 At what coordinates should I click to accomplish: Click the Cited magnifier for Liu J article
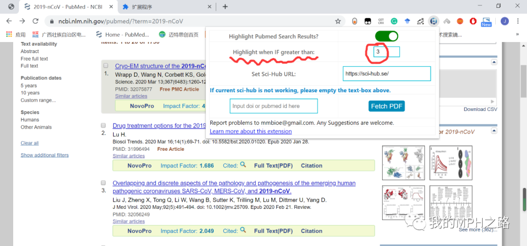(x=243, y=230)
